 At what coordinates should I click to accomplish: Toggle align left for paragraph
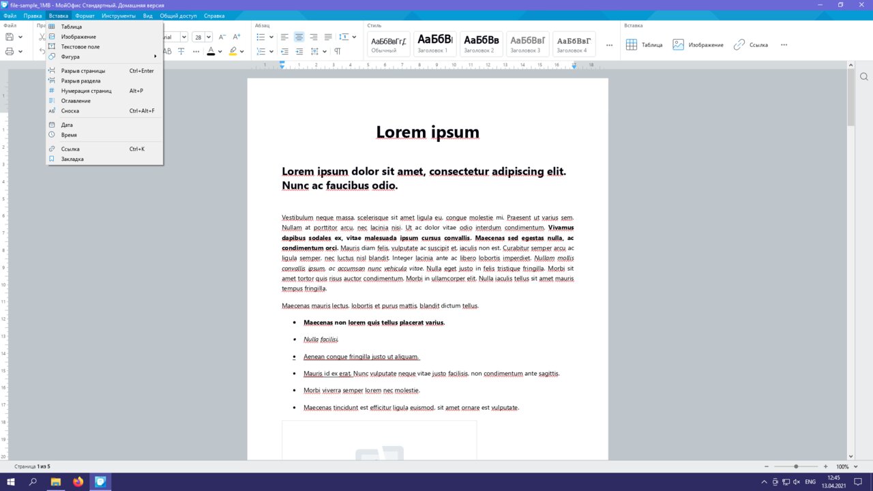pos(284,37)
